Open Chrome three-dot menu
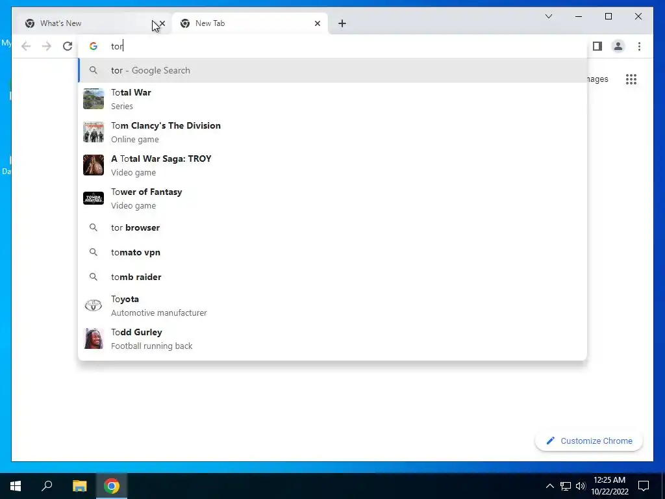The height and width of the screenshot is (499, 665). pos(639,46)
